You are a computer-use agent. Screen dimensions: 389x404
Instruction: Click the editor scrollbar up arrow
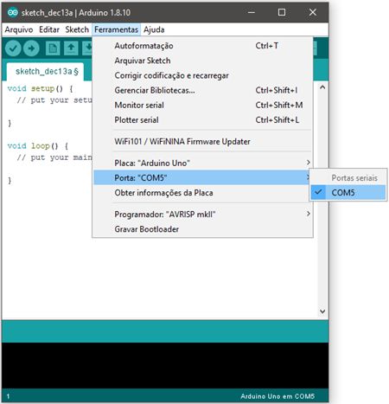(322, 87)
